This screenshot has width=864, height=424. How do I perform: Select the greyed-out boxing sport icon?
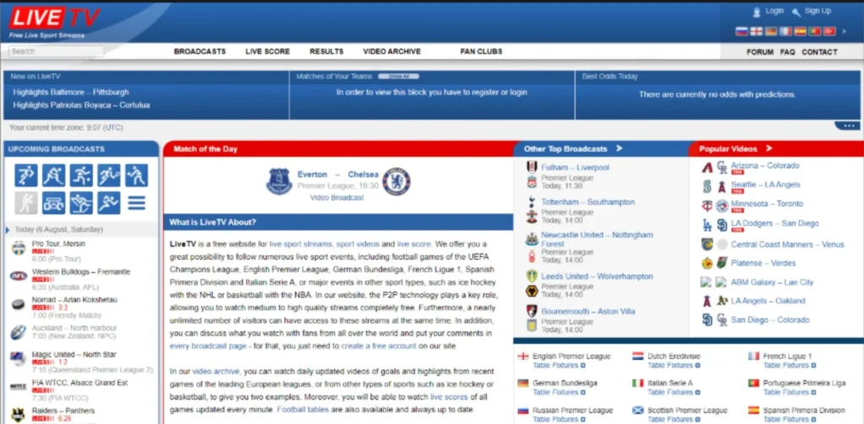(x=26, y=202)
